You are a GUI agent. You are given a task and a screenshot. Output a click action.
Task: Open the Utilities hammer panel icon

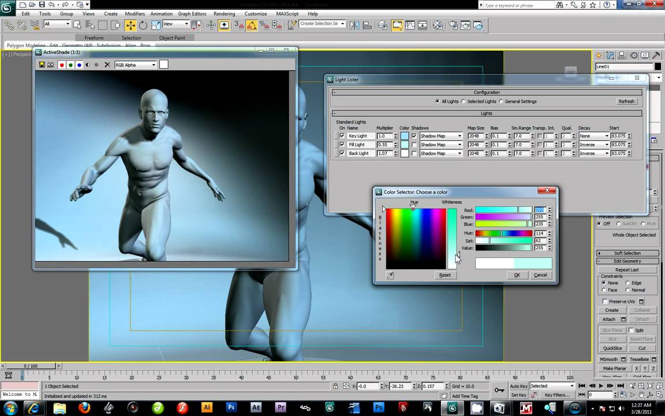tap(656, 55)
